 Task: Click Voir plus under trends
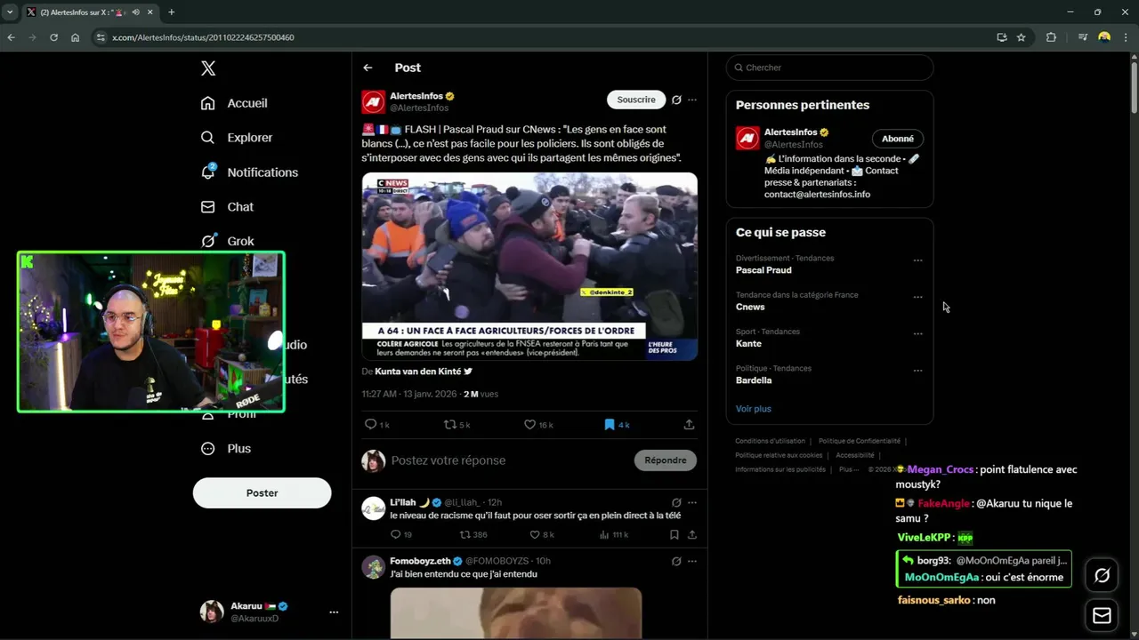click(754, 409)
